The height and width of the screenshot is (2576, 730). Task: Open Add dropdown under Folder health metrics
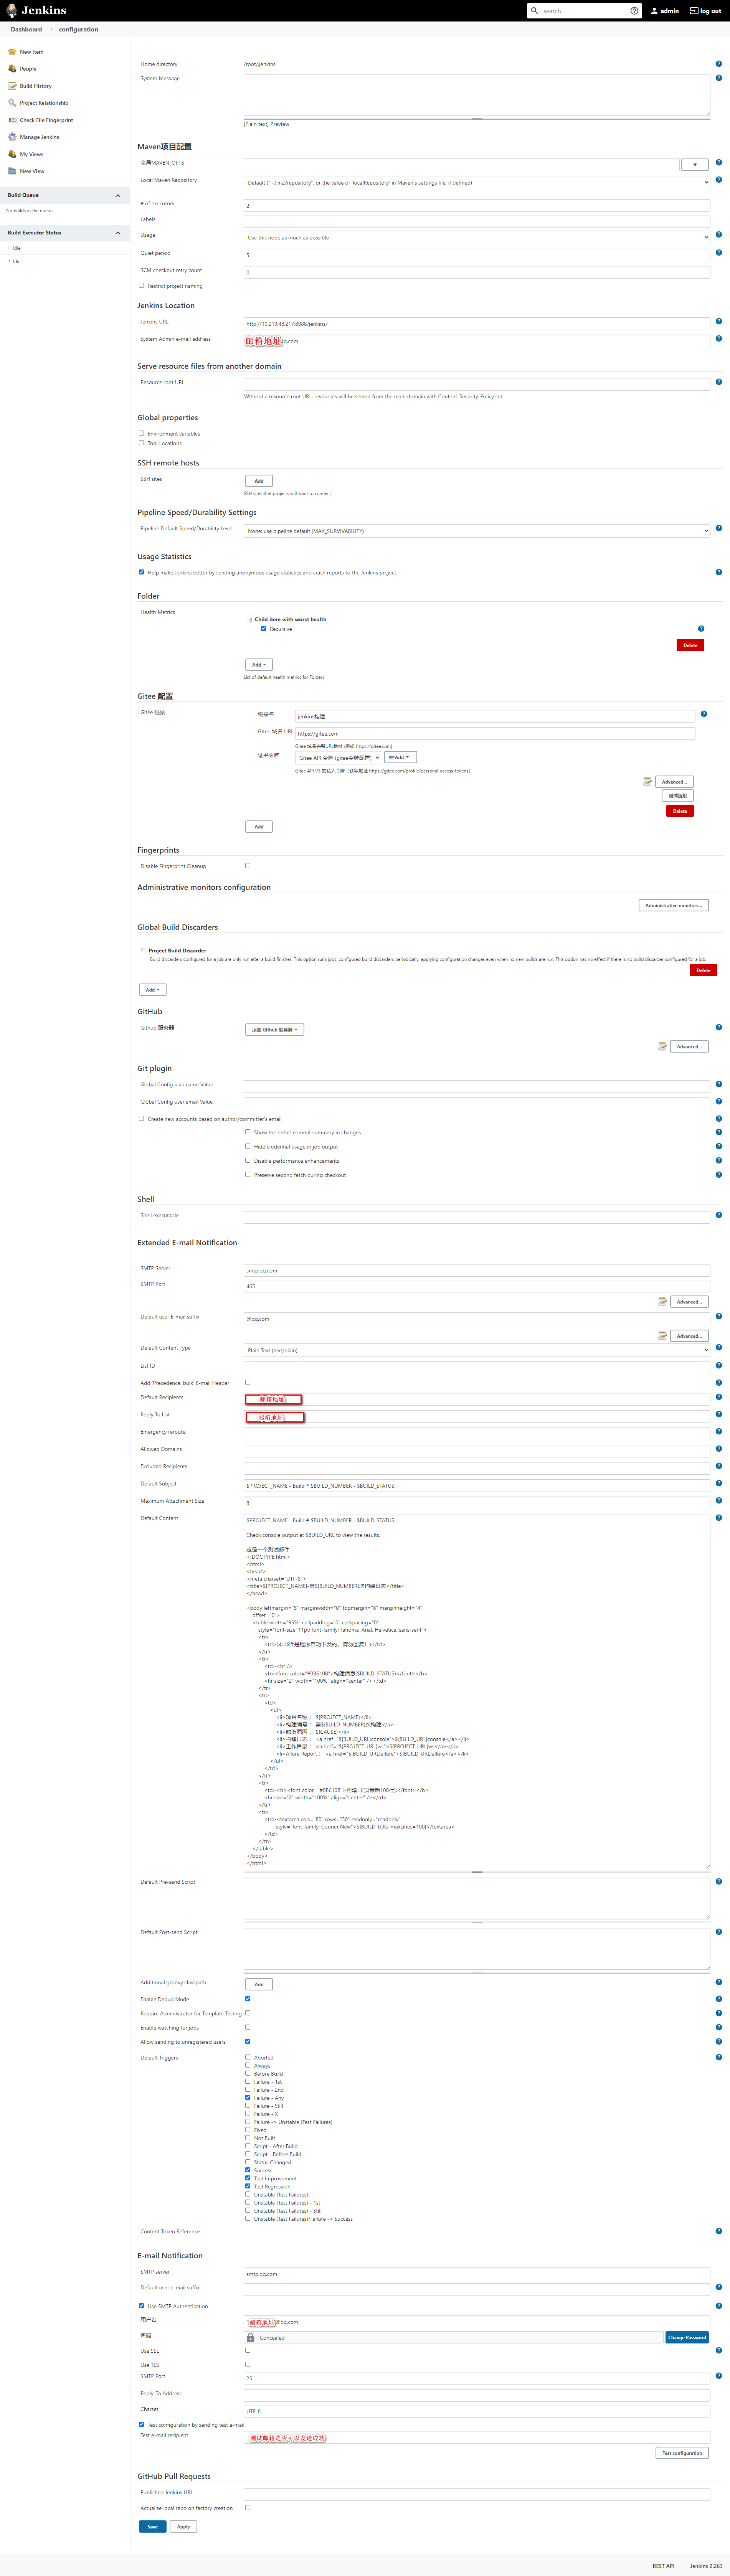(x=259, y=665)
